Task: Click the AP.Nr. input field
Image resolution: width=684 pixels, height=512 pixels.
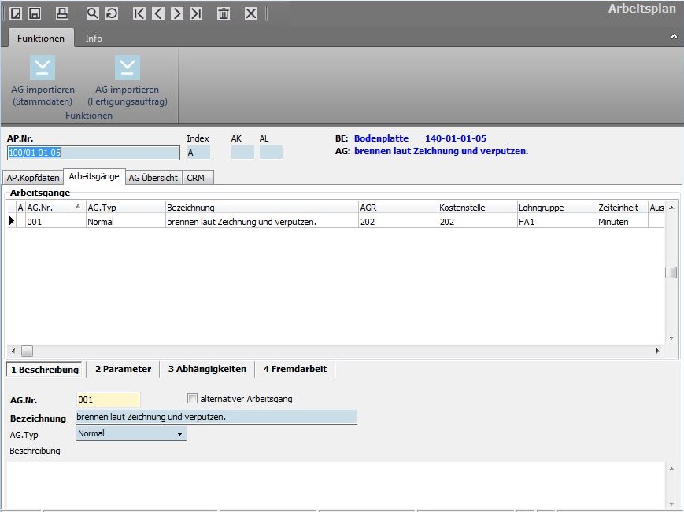Action: pos(94,153)
